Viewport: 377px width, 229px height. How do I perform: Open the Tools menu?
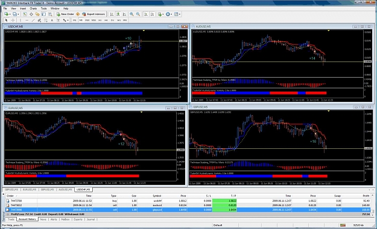coord(44,8)
